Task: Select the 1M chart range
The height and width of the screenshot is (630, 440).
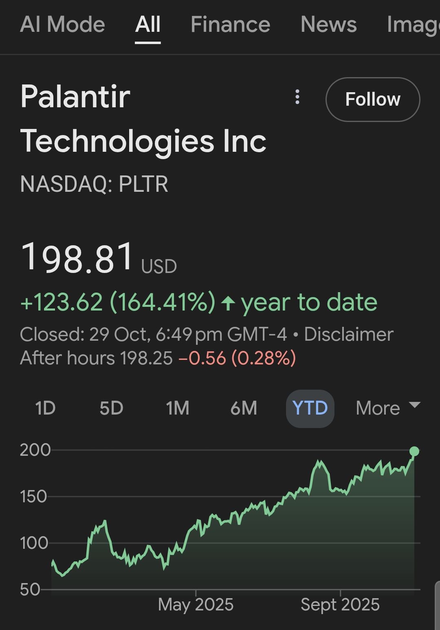Action: 178,408
